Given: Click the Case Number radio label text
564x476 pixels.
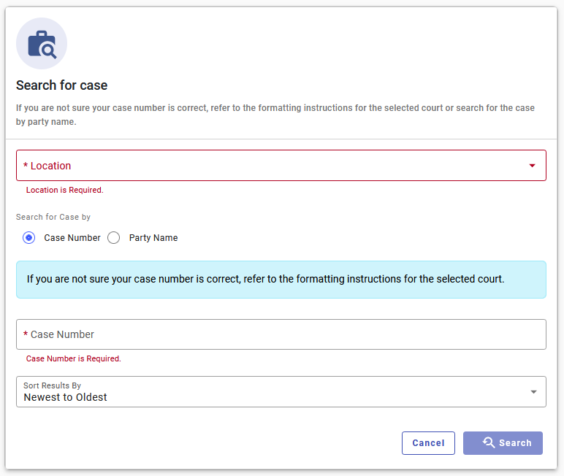Looking at the screenshot, I should click(72, 238).
